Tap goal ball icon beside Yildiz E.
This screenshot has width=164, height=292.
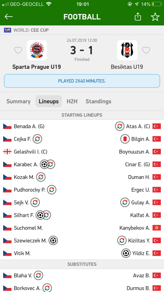126,253
